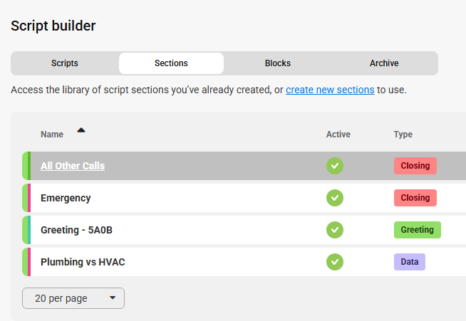The height and width of the screenshot is (321, 466).
Task: Click the dropdown caret beside 20 per page
Action: [x=113, y=298]
